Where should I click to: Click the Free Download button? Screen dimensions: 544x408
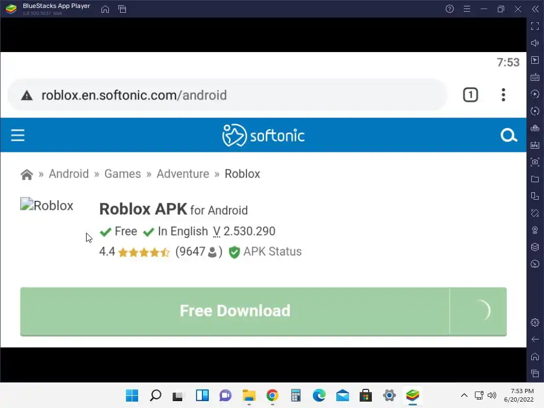coord(263,311)
